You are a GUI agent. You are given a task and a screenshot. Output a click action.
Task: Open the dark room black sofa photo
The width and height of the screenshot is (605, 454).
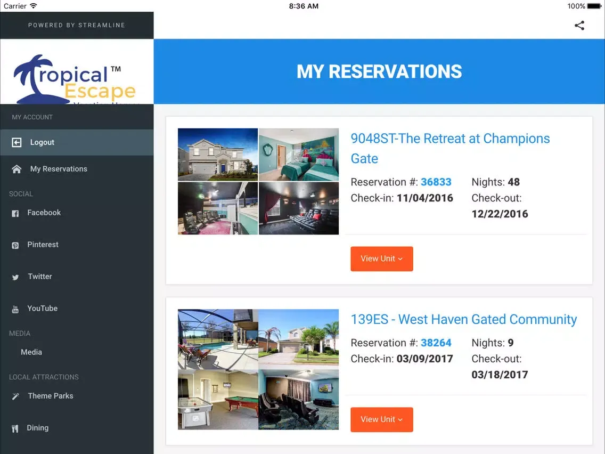click(x=299, y=208)
